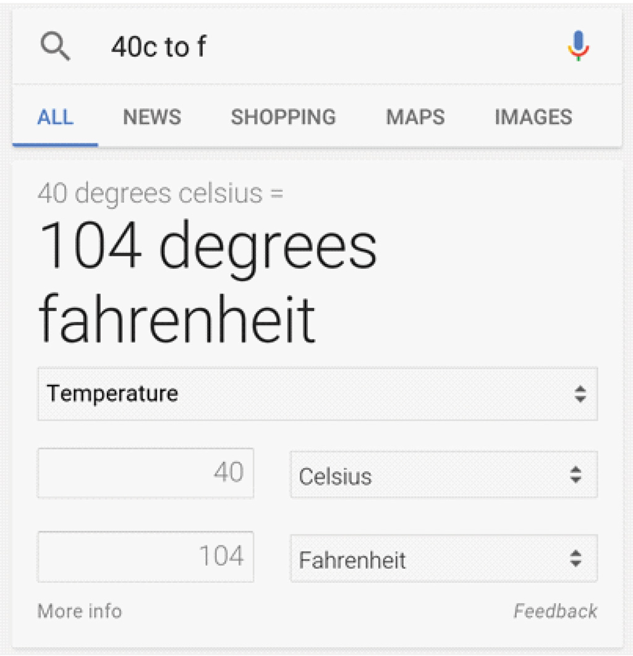The image size is (633, 656).
Task: Click the magnifying glass search icon
Action: 55,47
